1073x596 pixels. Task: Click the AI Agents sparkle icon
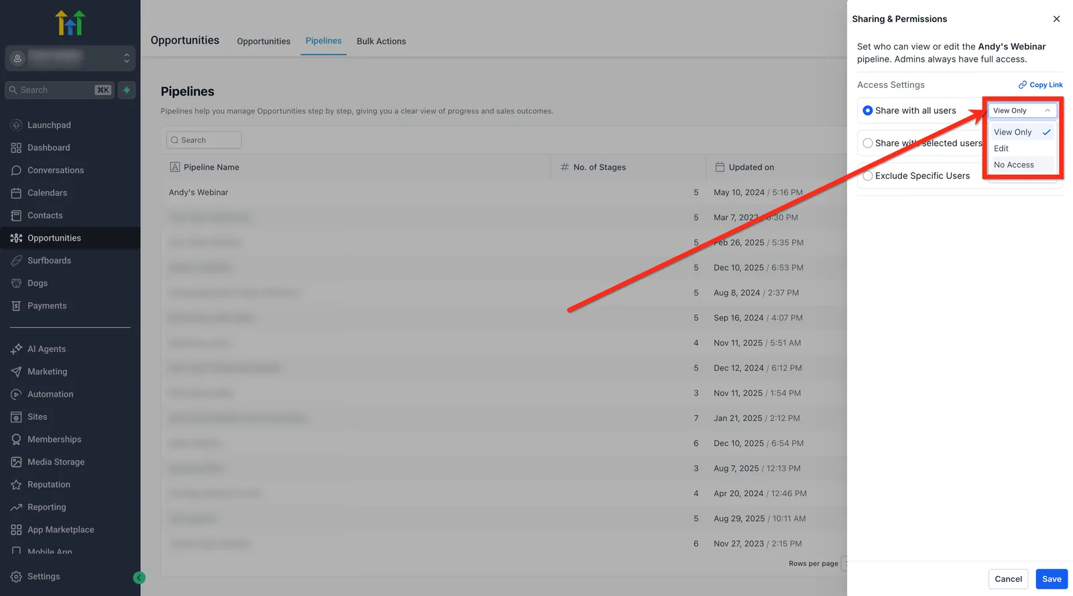[16, 349]
